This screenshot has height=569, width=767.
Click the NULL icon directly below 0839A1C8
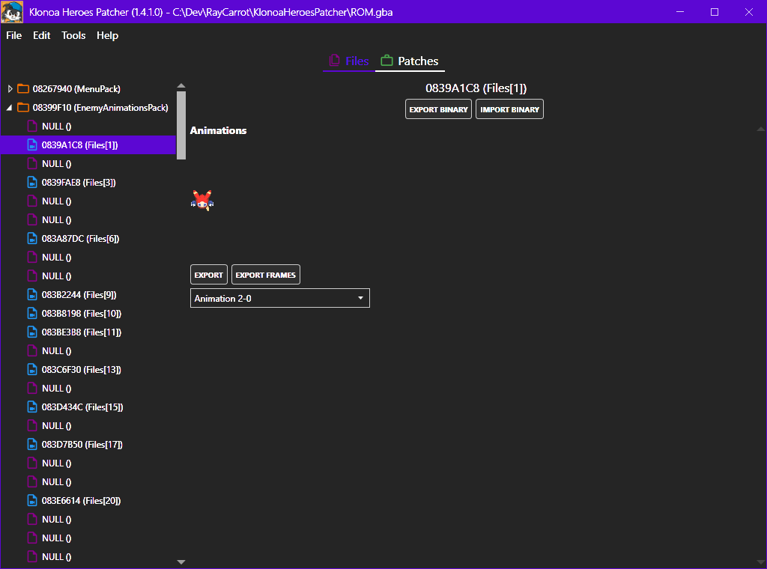coord(32,164)
